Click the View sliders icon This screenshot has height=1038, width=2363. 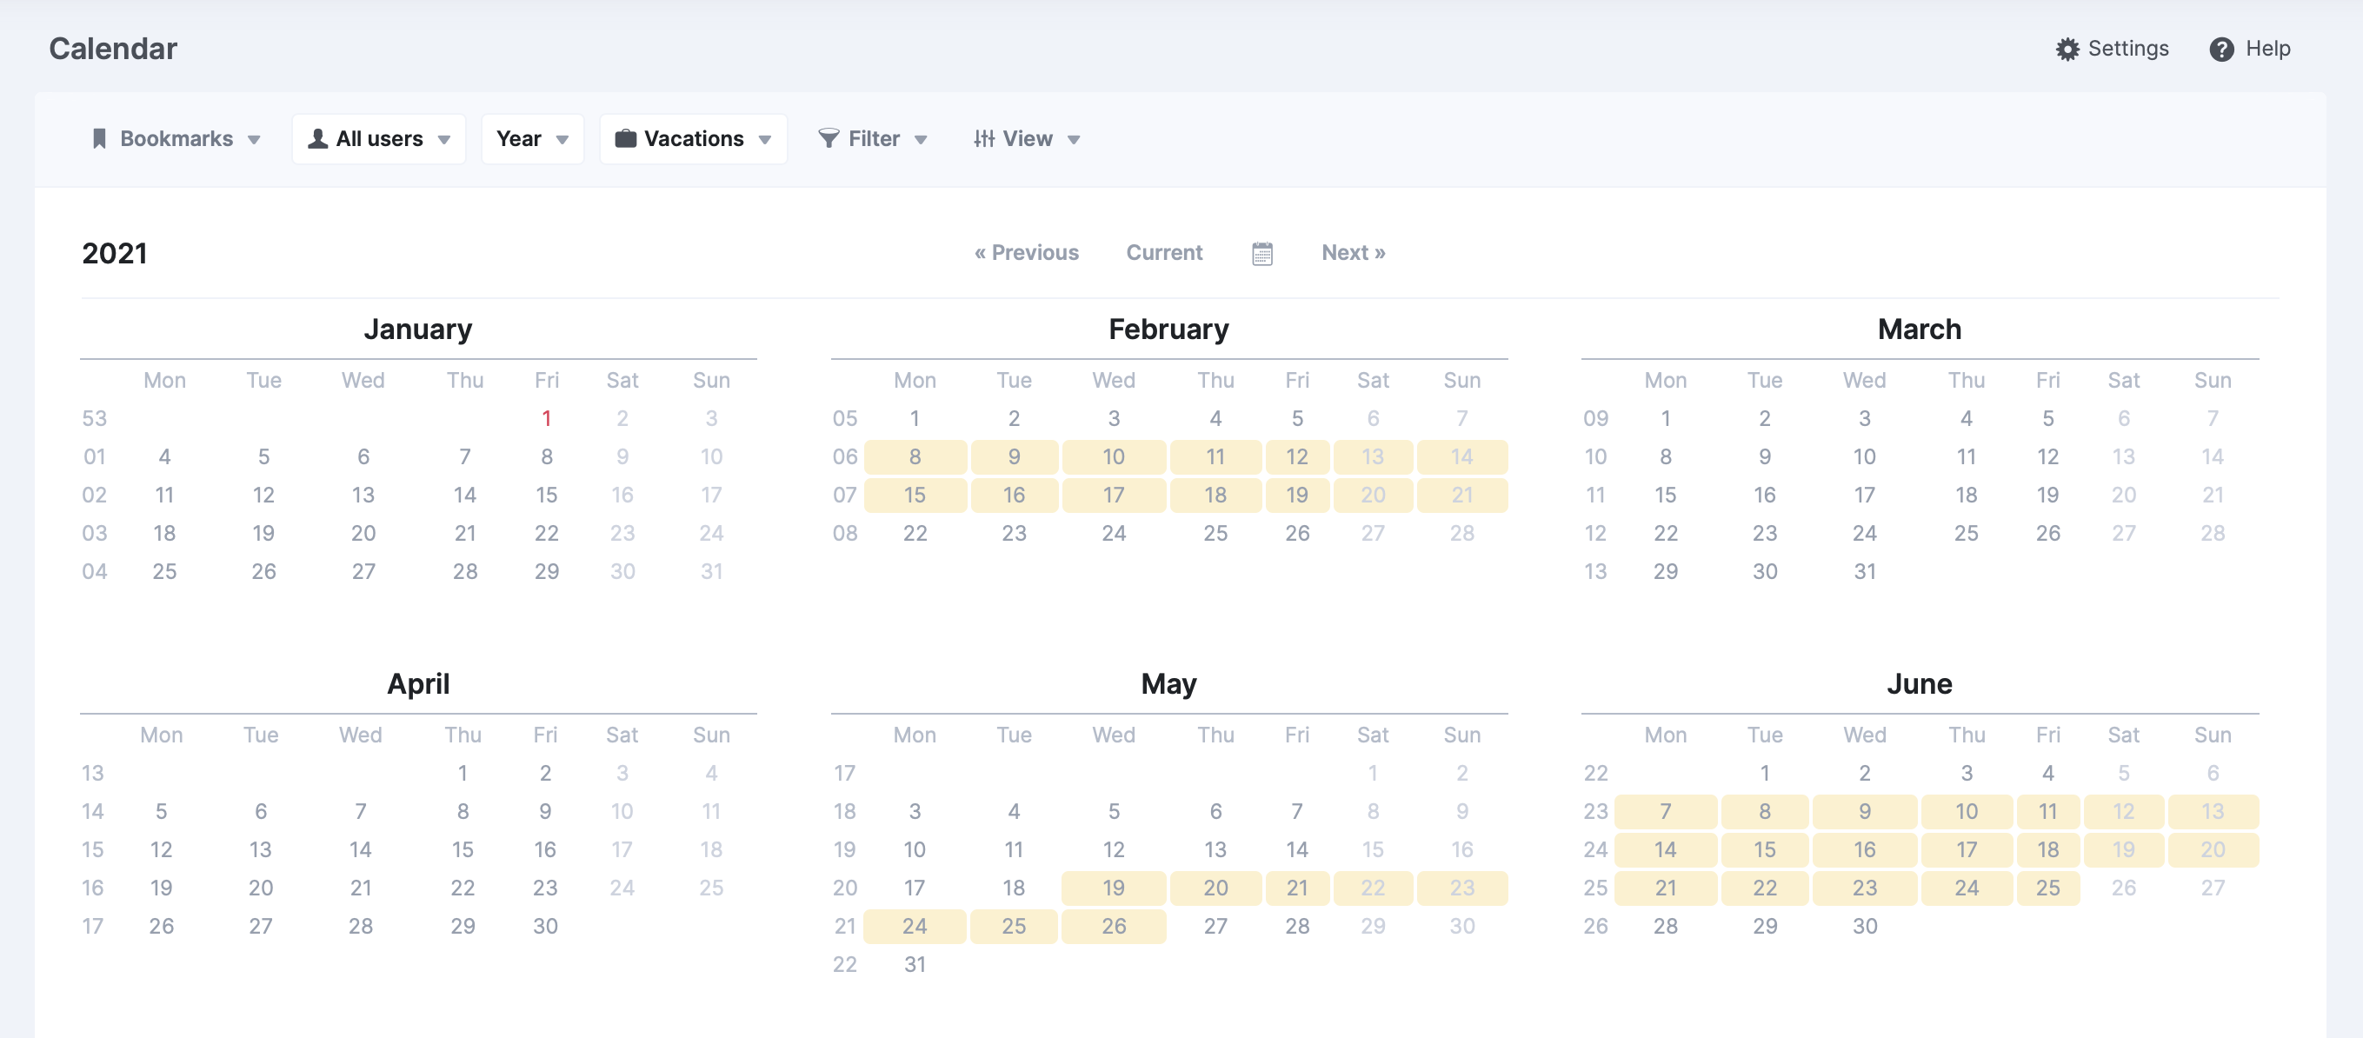(x=984, y=138)
